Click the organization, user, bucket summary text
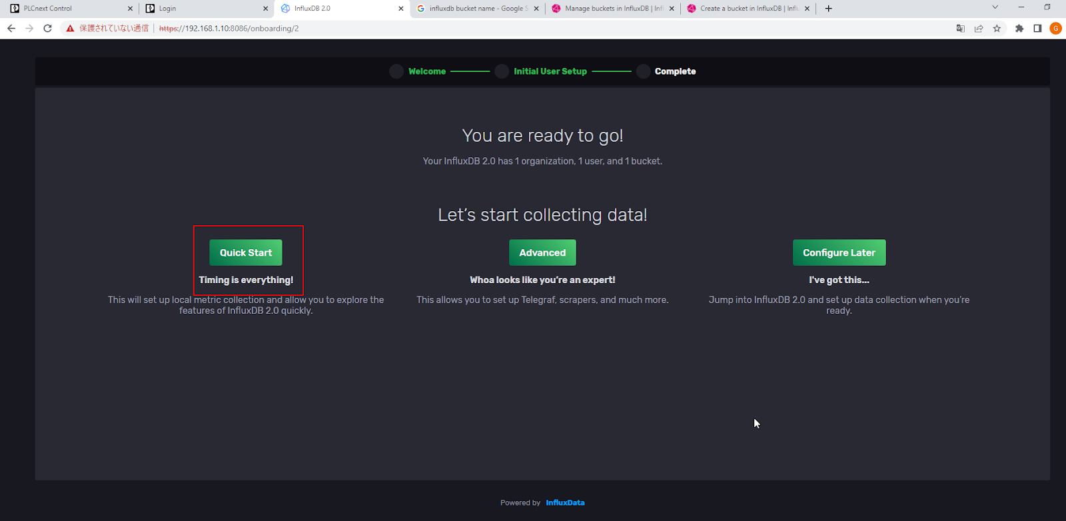 pyautogui.click(x=542, y=161)
